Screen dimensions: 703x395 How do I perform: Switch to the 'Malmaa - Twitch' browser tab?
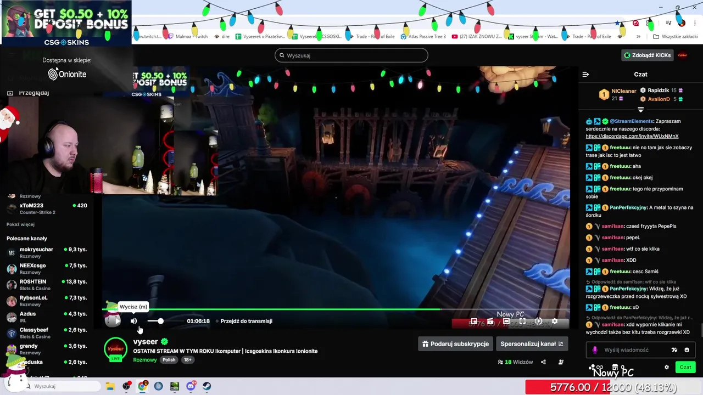tap(188, 37)
